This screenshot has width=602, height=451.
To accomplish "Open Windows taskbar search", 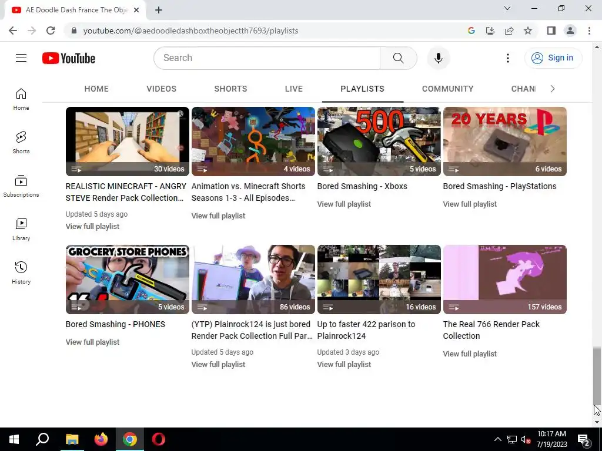I will tap(42, 439).
